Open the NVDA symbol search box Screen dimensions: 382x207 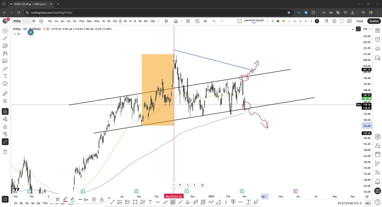(24, 21)
